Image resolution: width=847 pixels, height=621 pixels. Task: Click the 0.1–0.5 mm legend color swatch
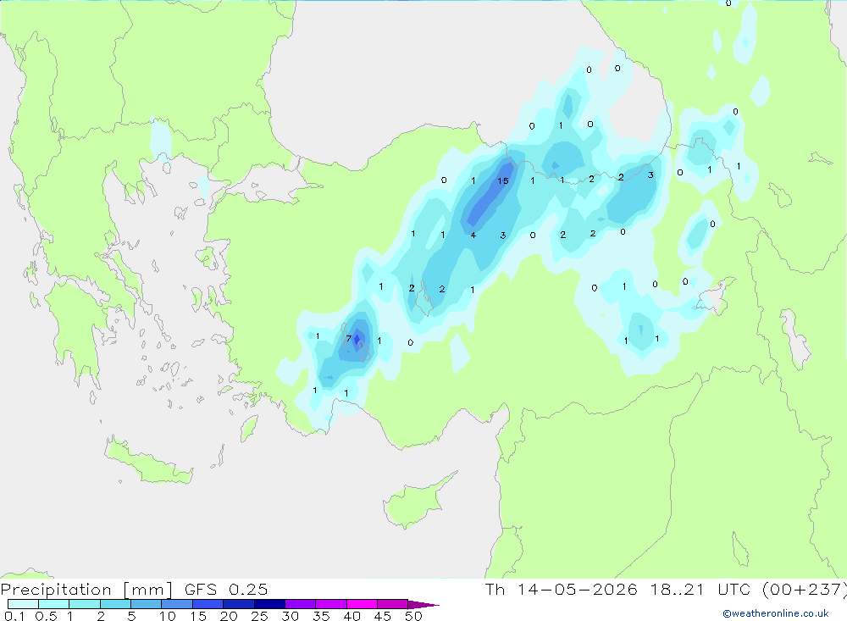tap(23, 604)
